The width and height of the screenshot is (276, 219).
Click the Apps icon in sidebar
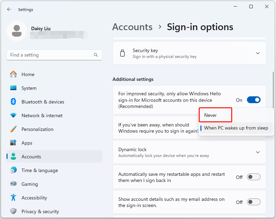coord(13,143)
